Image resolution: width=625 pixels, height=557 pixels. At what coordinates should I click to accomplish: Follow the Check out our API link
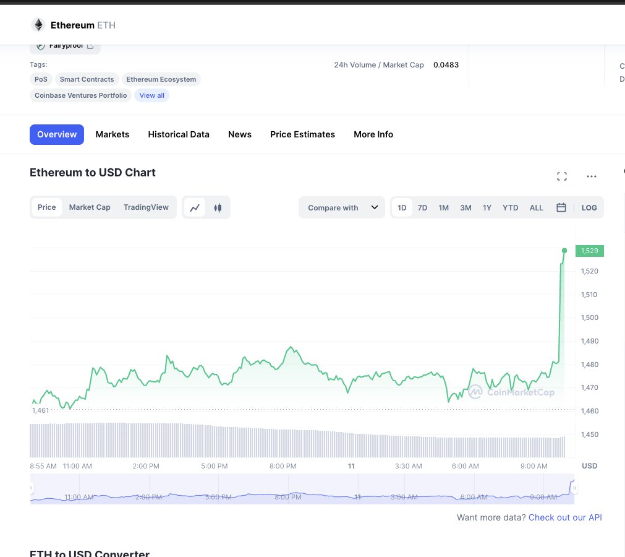pos(565,517)
